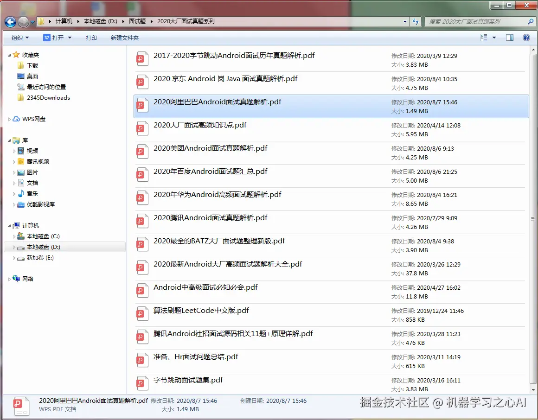This screenshot has height=420, width=538.
Task: Click PDF icon of 2020最新Android大厂高频面试题解析大全.pdf
Action: click(142, 267)
